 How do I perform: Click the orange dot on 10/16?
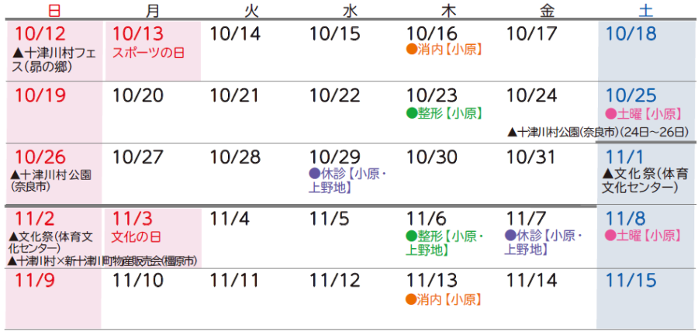point(412,50)
